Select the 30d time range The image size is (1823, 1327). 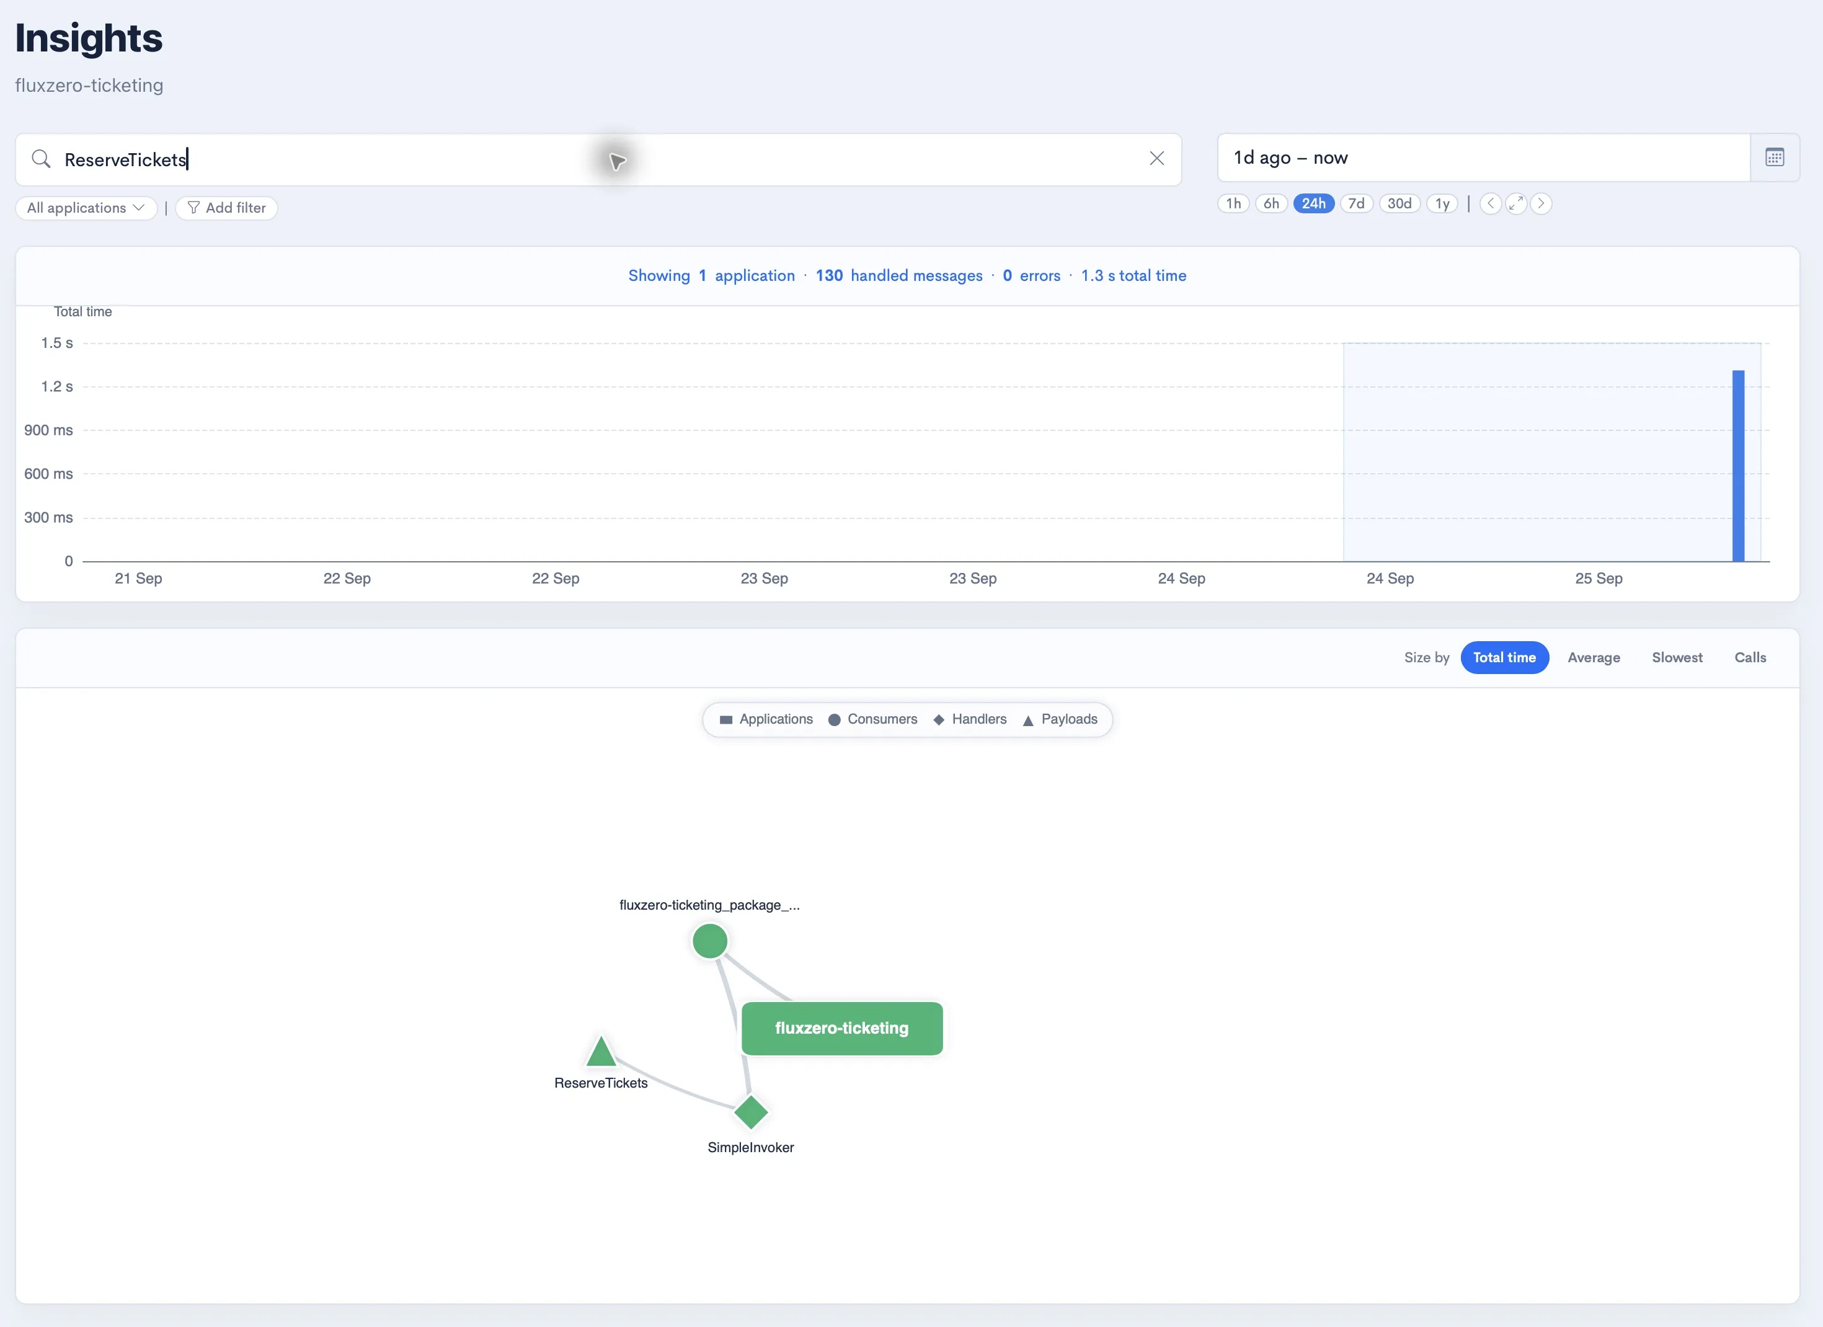[1399, 203]
